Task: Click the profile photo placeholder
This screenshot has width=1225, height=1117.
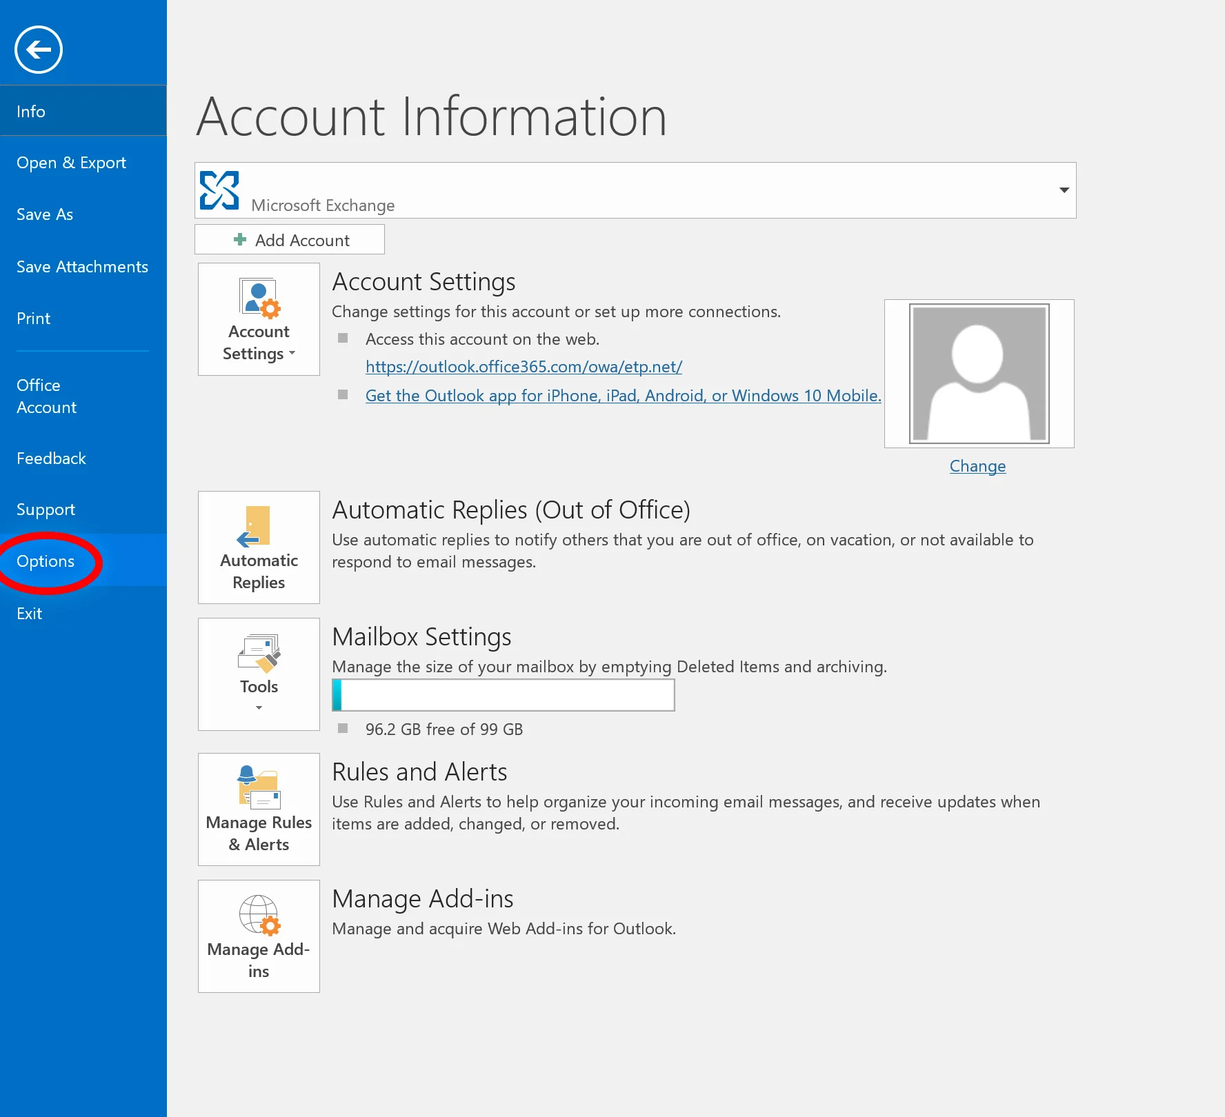Action: tap(979, 374)
